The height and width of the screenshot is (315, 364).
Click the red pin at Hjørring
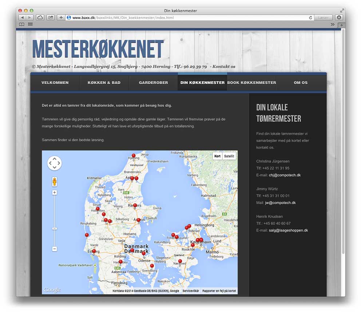(x=134, y=156)
